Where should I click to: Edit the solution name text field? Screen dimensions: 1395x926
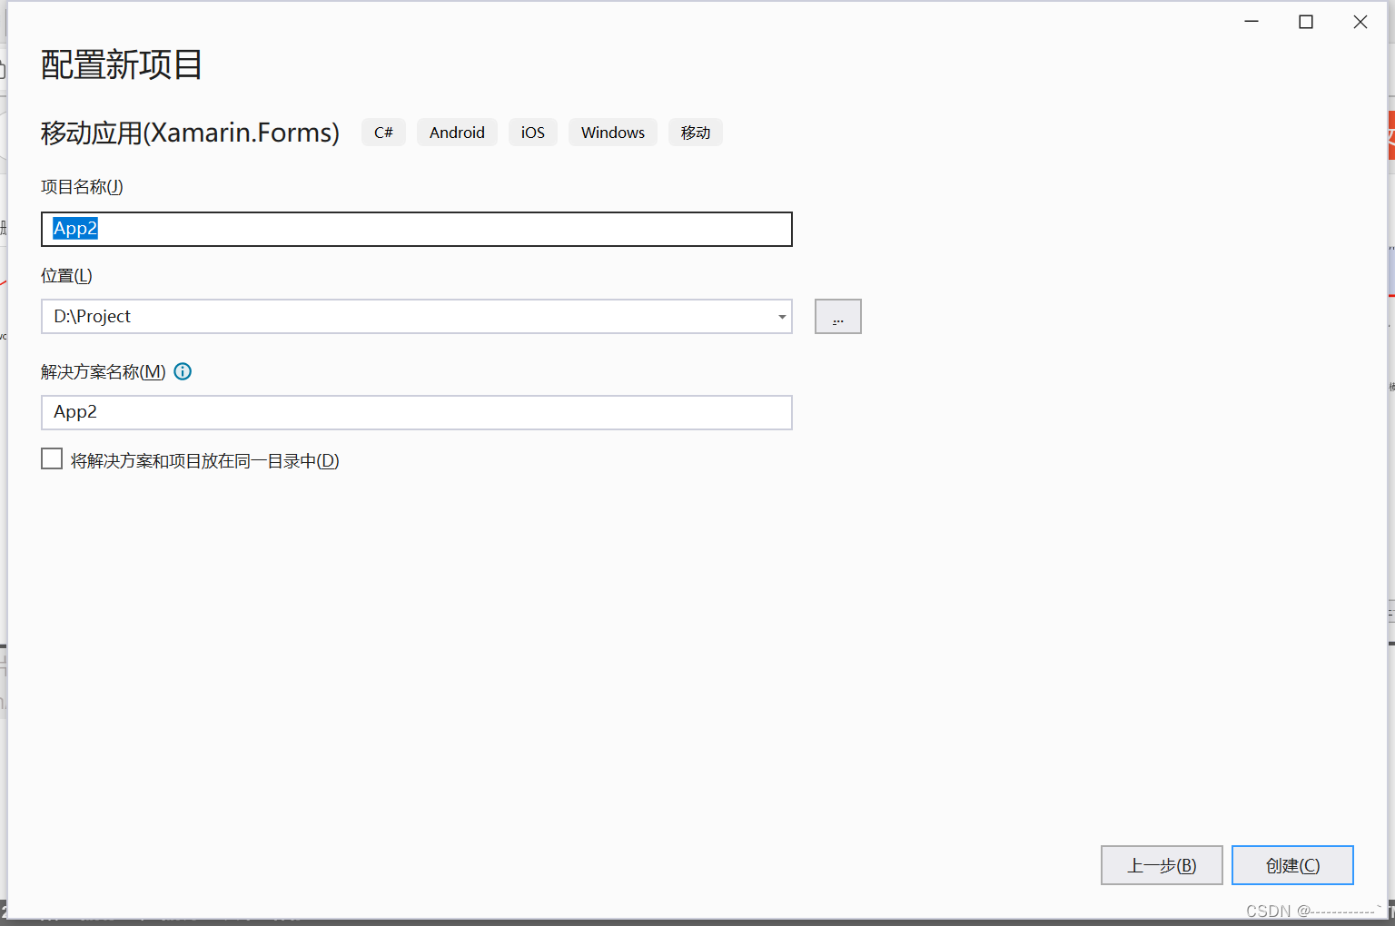[417, 412]
